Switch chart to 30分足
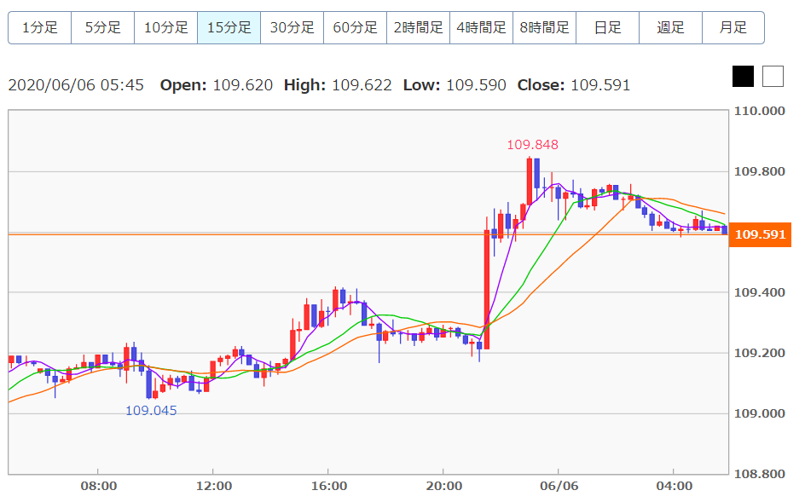Screen dimensions: 805x502 coord(292,28)
